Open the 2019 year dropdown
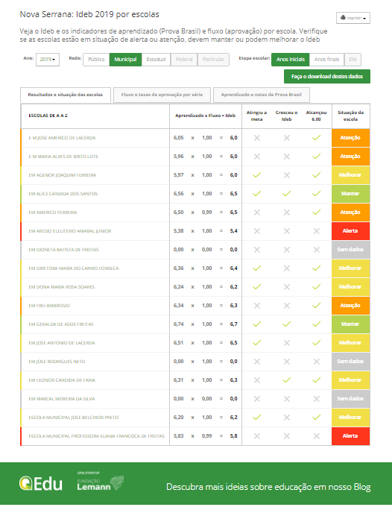Screen dimensions: 392x513 tap(48, 60)
